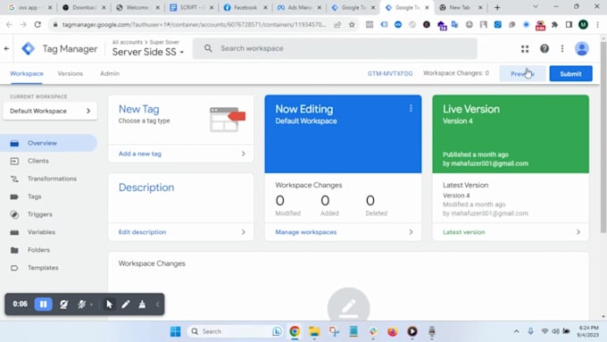607x342 pixels.
Task: Open Chrome from the taskbar
Action: (295, 331)
